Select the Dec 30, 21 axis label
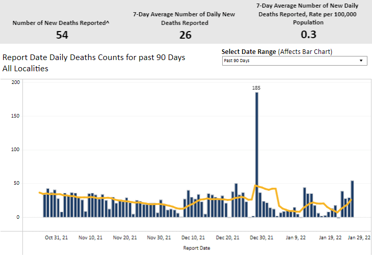The image size is (372, 260). [262, 237]
